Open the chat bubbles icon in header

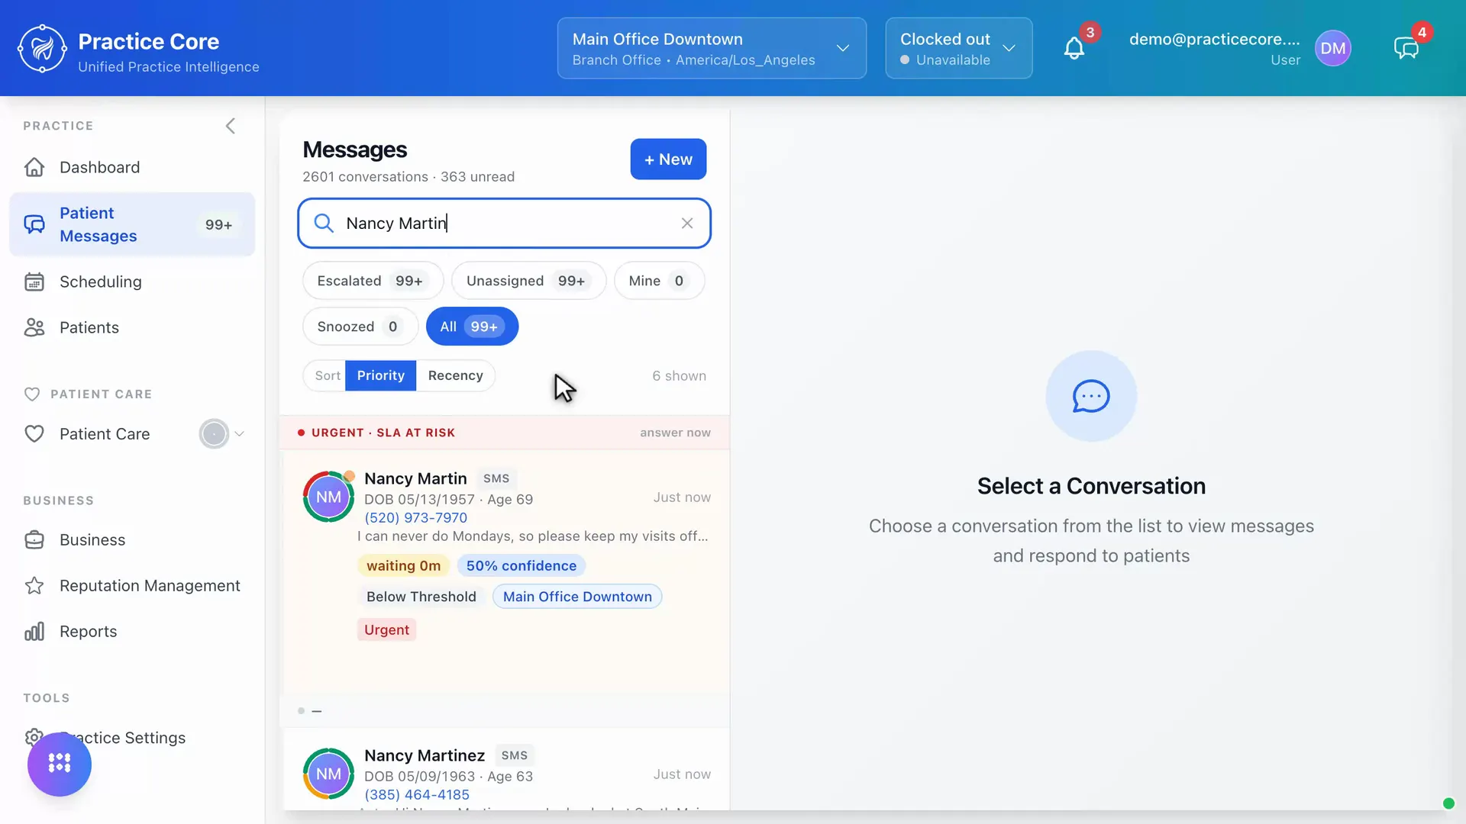[1406, 48]
